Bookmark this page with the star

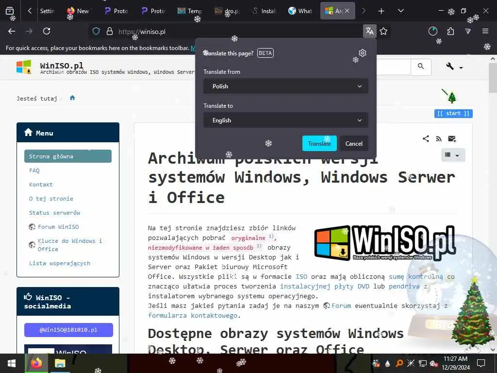pyautogui.click(x=383, y=31)
